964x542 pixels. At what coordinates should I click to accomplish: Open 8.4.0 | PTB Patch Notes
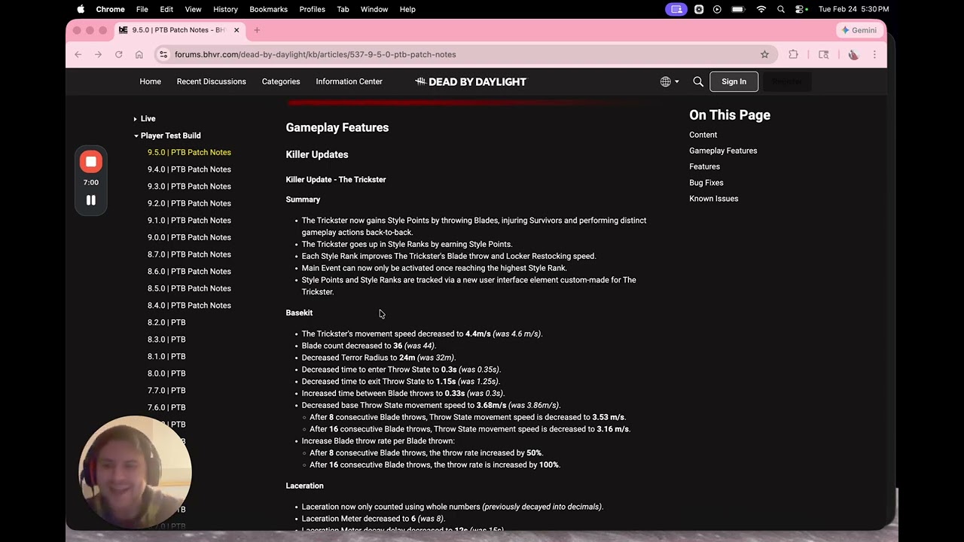pos(189,306)
